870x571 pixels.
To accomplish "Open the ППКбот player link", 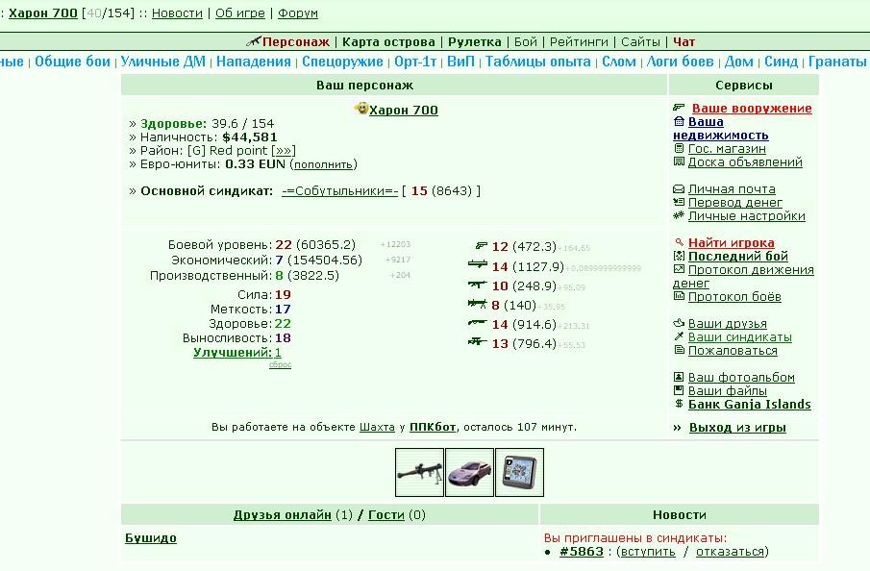I will 433,427.
